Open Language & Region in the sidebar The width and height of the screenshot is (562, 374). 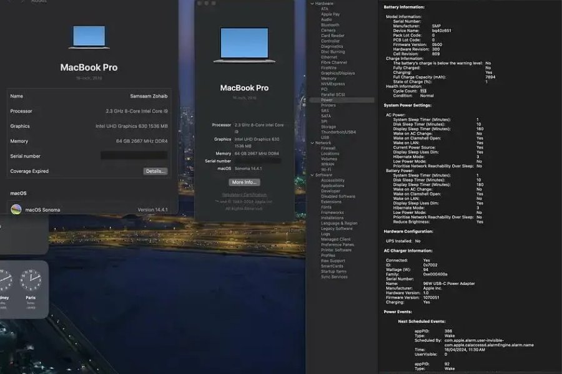[339, 223]
